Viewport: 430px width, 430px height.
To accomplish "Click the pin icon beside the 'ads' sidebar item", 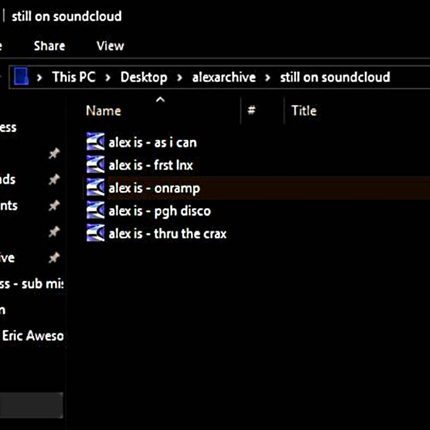I will coord(54,179).
